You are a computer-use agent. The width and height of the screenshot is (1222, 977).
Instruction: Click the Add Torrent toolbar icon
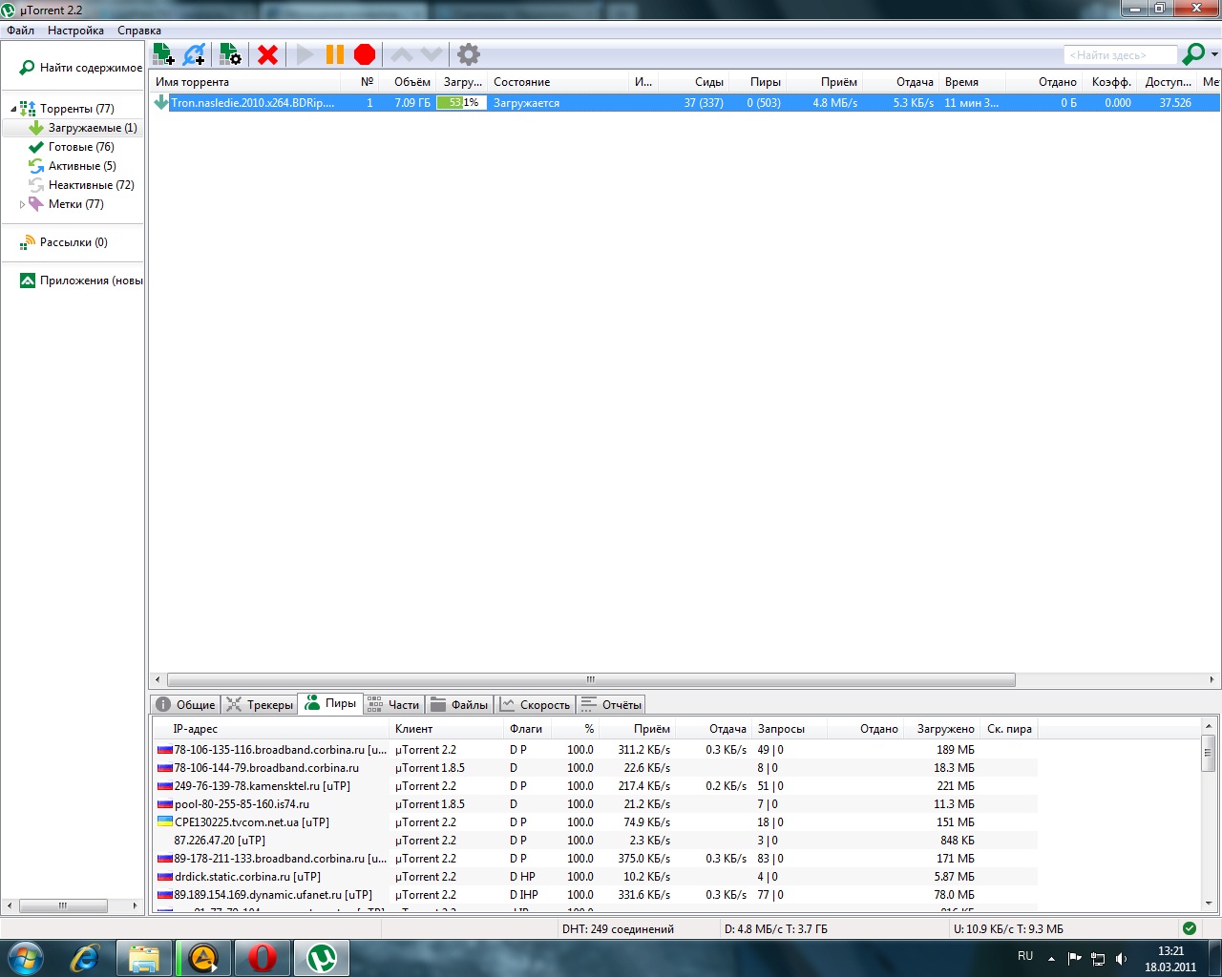coord(163,54)
